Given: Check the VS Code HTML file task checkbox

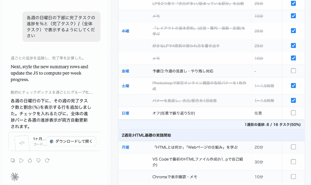Looking at the screenshot, I should [x=293, y=162].
